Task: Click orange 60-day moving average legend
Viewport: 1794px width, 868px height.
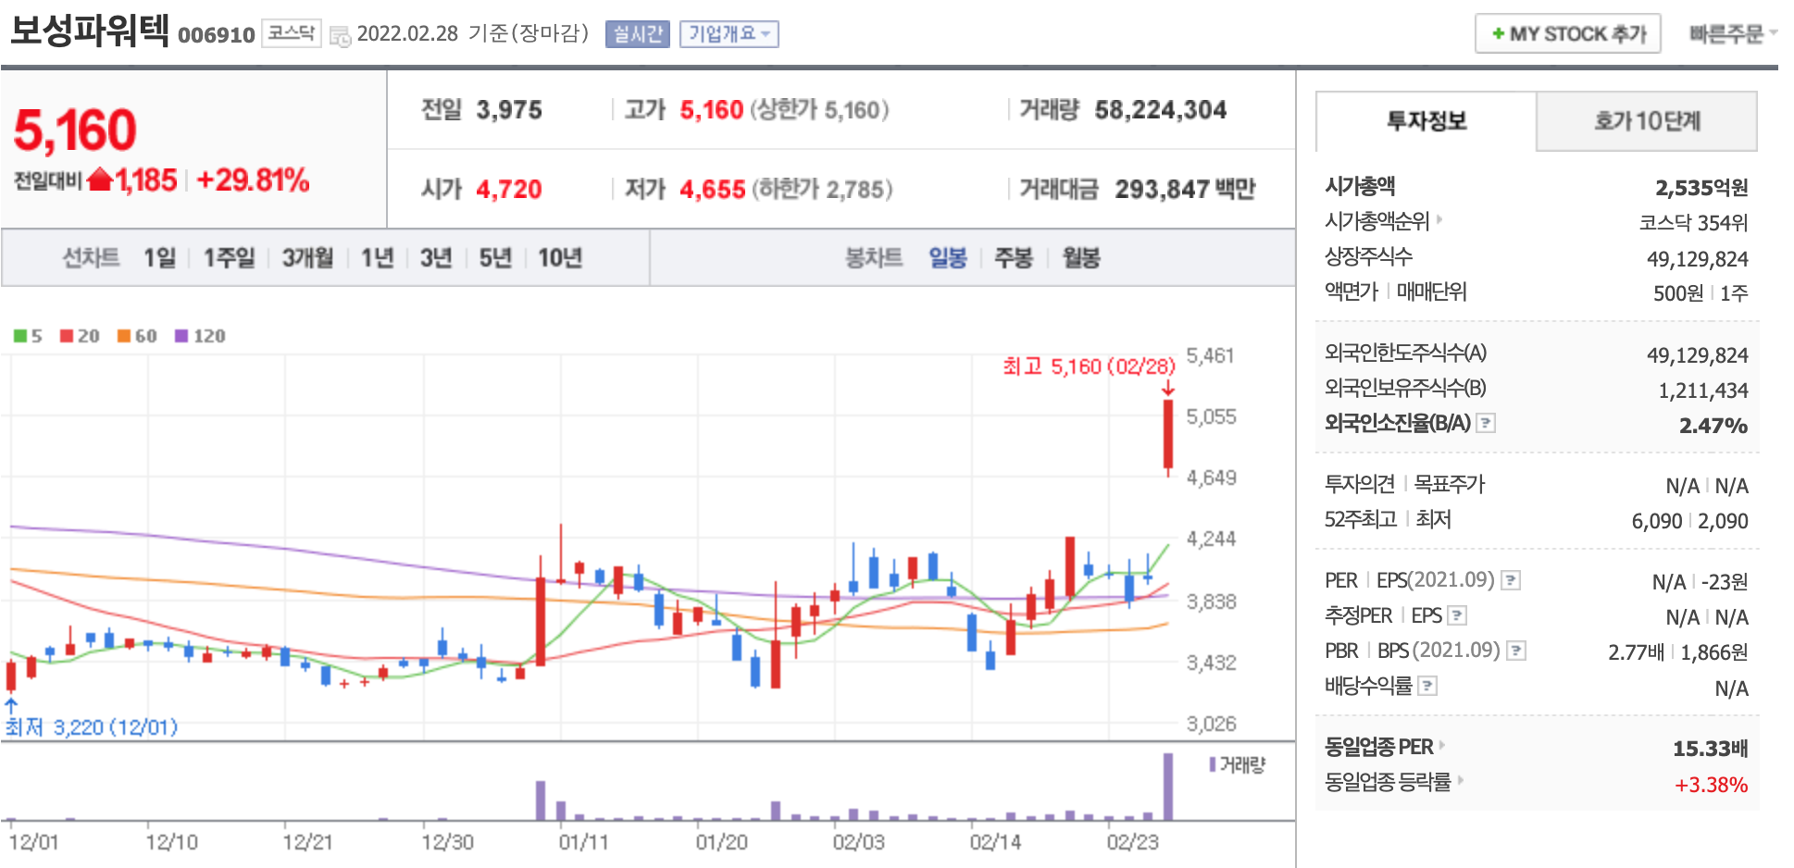Action: click(137, 336)
